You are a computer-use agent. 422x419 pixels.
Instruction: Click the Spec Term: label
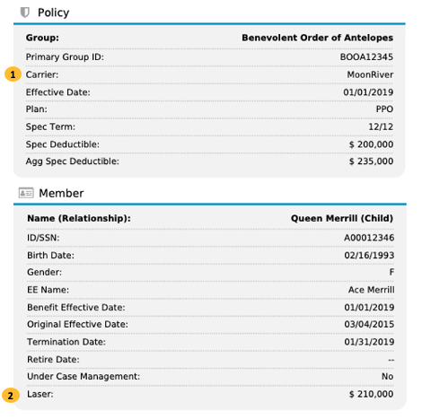coord(50,127)
